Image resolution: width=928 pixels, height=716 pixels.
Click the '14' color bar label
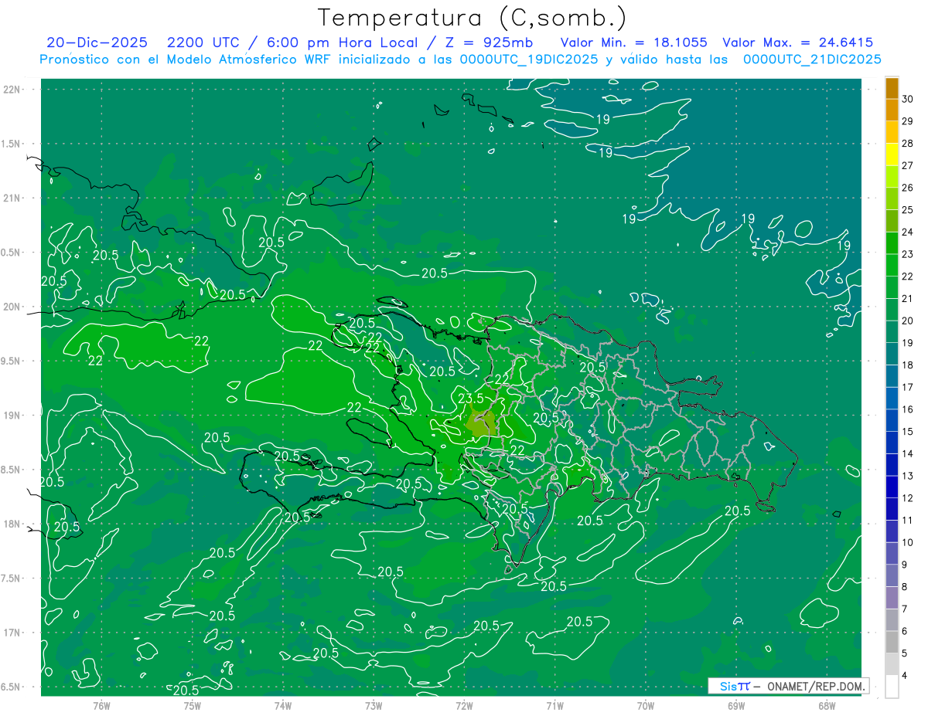tap(908, 454)
